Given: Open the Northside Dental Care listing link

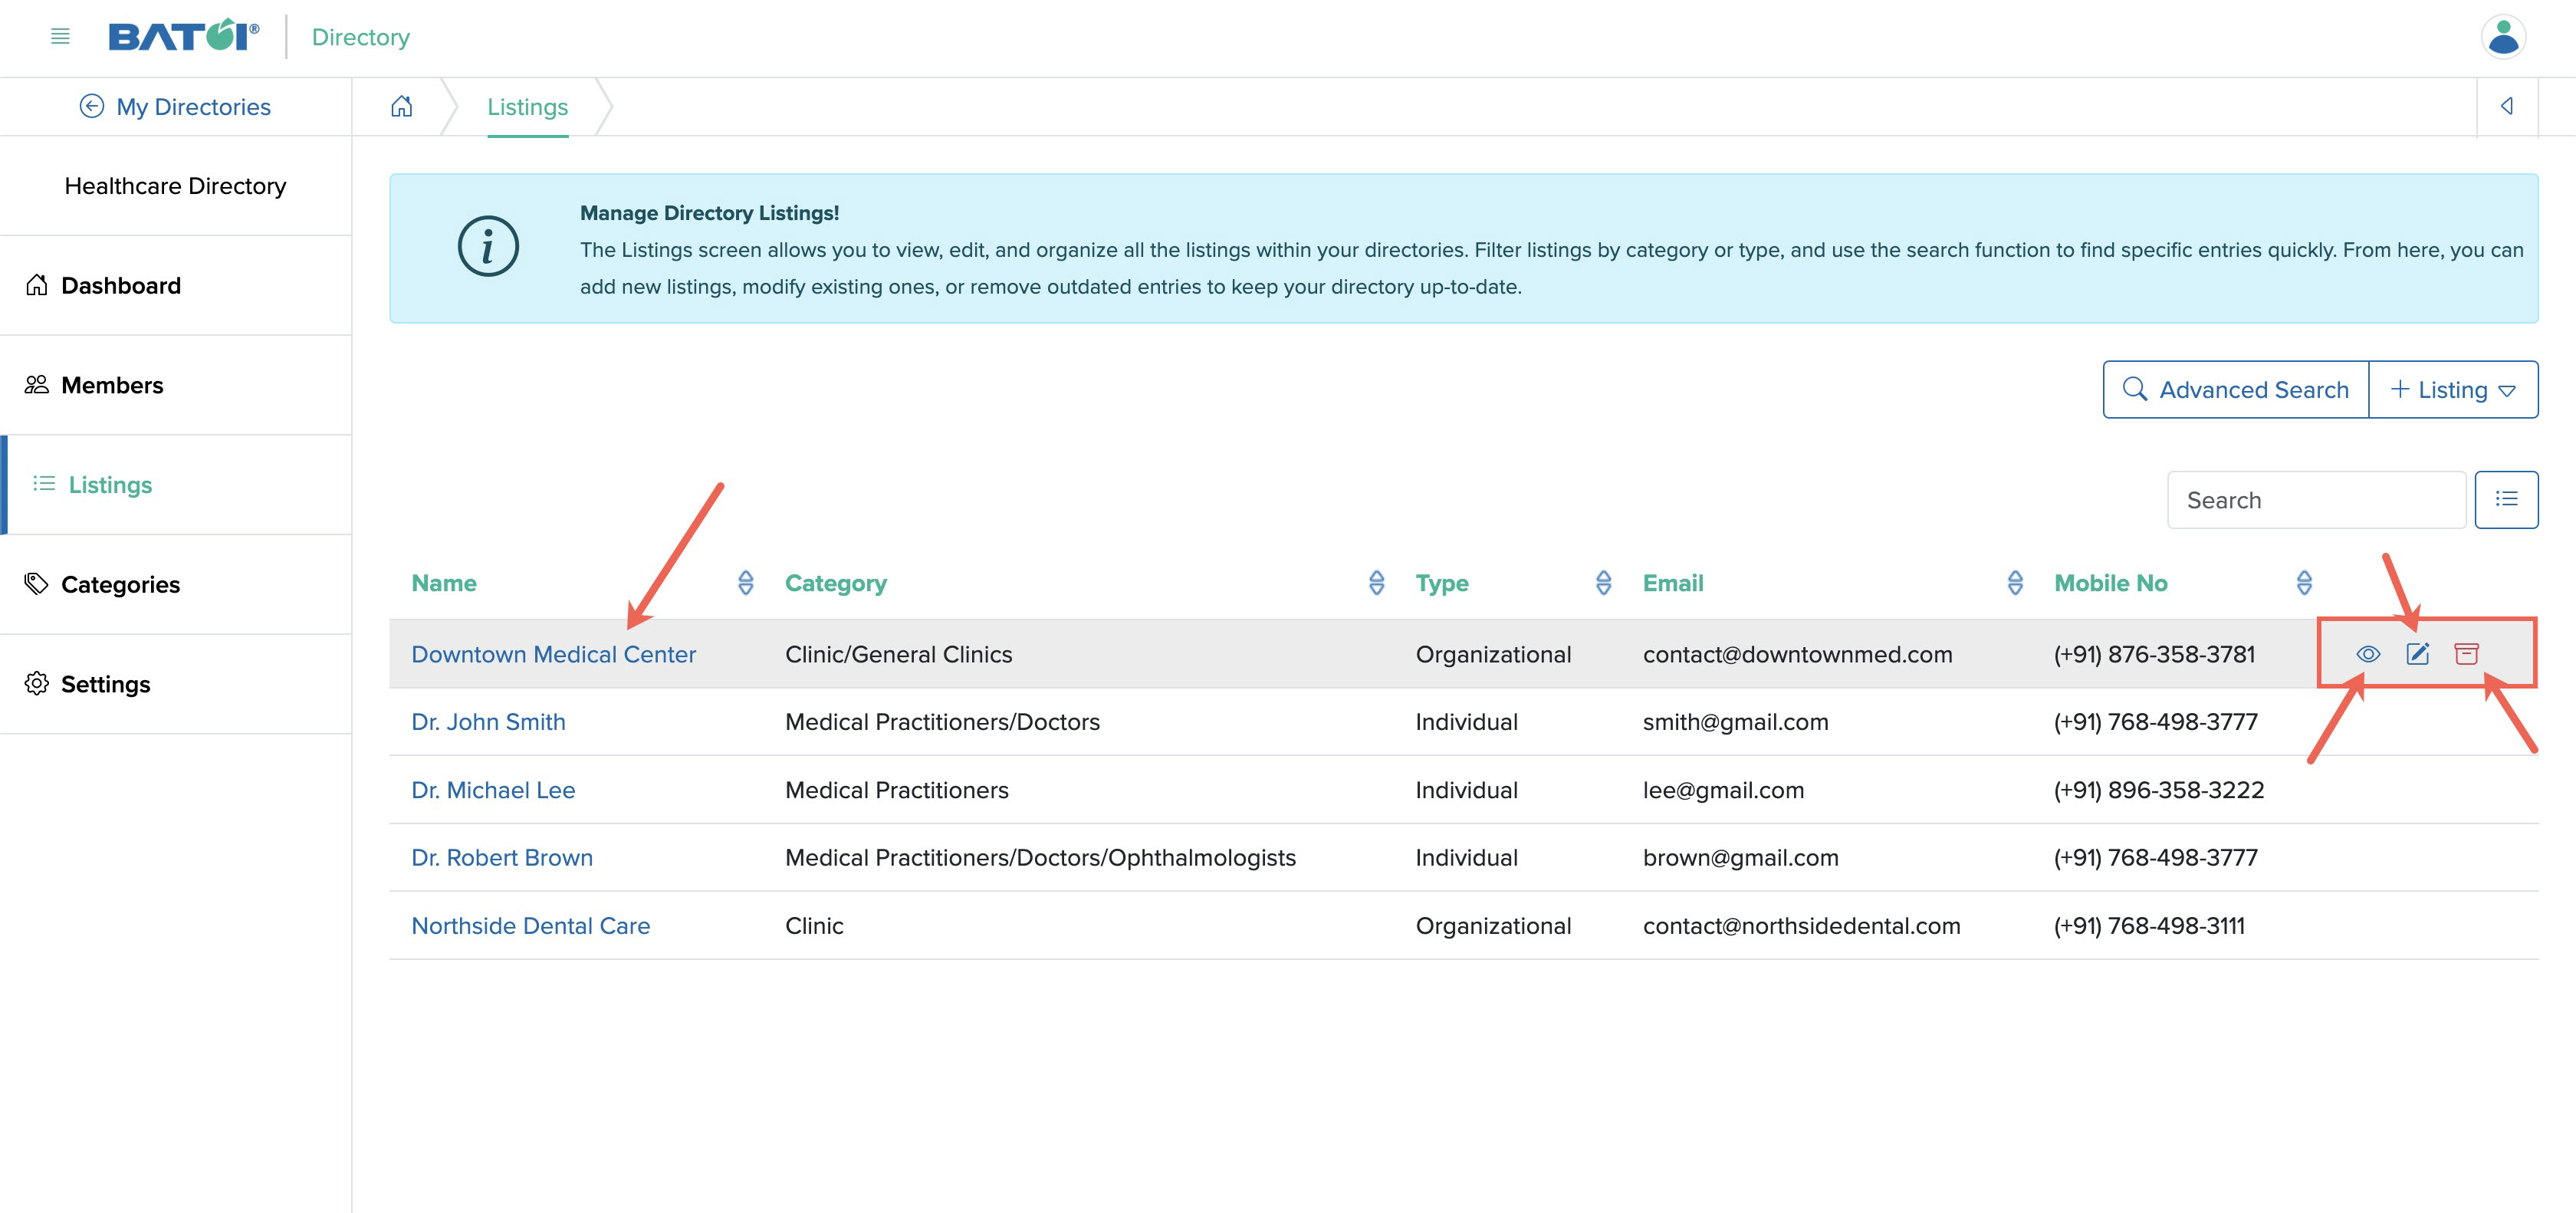Looking at the screenshot, I should tap(529, 924).
